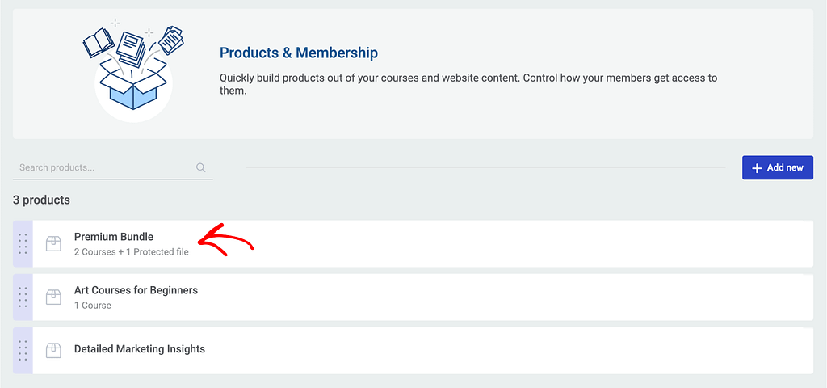Click the "Quickly build products" description text
Image resolution: width=827 pixels, height=388 pixels.
[468, 84]
